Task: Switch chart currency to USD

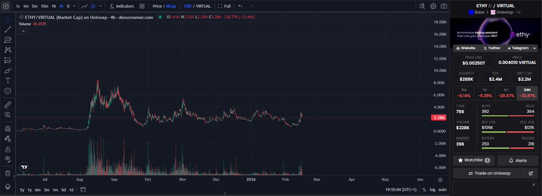Action: click(x=188, y=6)
